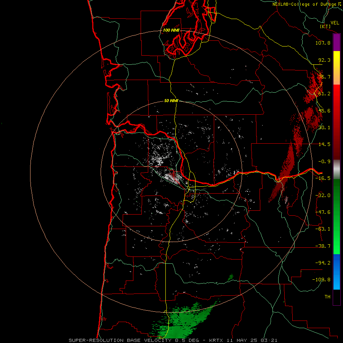Click the 61.2 velocity scale value

click(324, 94)
